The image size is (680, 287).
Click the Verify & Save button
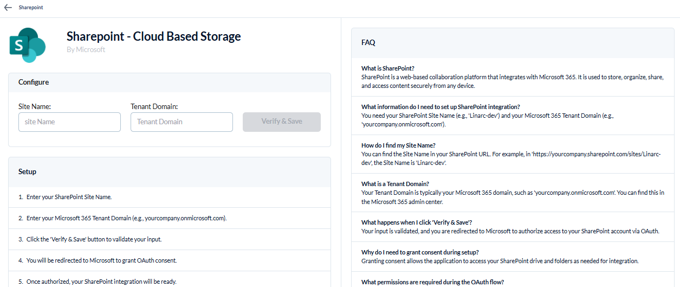(x=282, y=122)
